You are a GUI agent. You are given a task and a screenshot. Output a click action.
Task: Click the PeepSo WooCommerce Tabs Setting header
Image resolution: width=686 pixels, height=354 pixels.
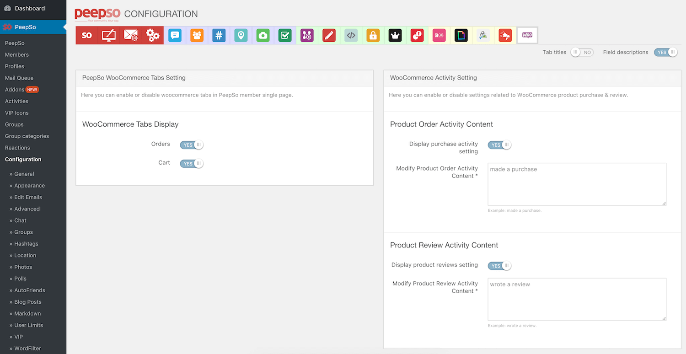pyautogui.click(x=225, y=78)
